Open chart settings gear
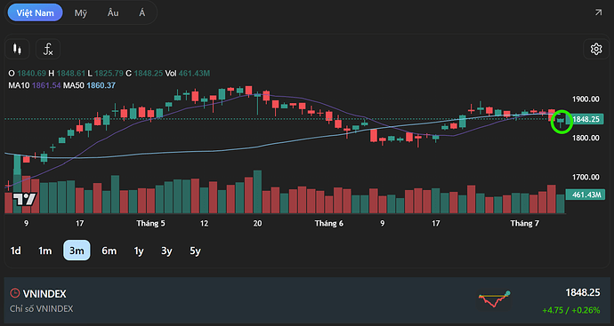This screenshot has height=326, width=614. click(596, 49)
